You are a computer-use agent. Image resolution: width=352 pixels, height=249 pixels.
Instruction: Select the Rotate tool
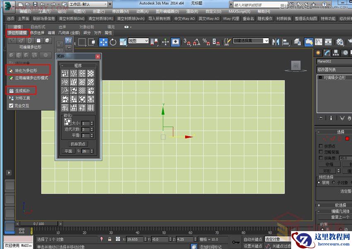(x=114, y=42)
